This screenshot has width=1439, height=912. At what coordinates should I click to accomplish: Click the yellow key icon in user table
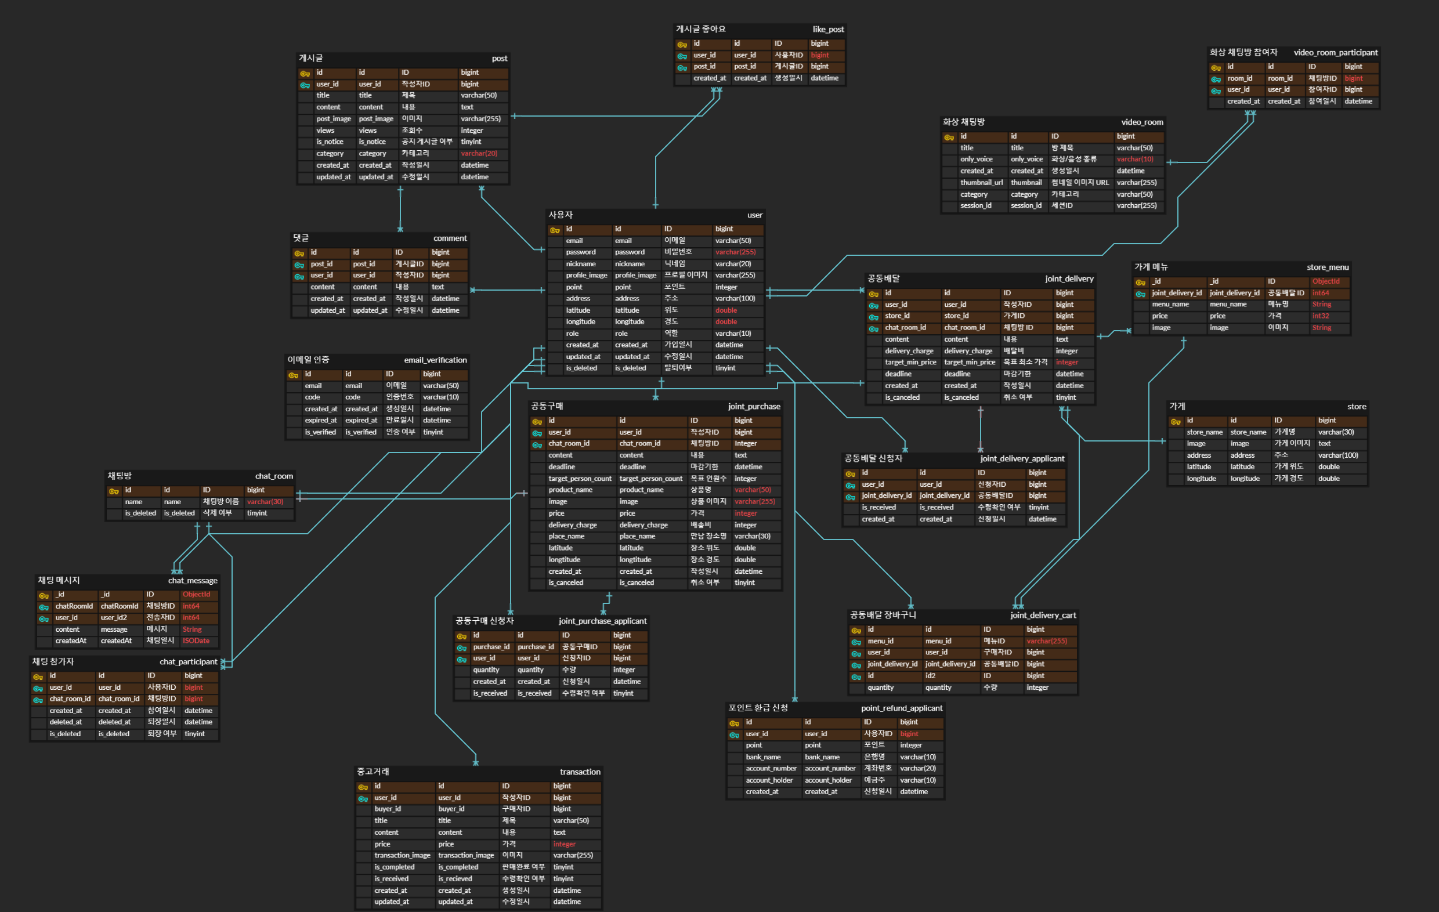[x=555, y=230]
